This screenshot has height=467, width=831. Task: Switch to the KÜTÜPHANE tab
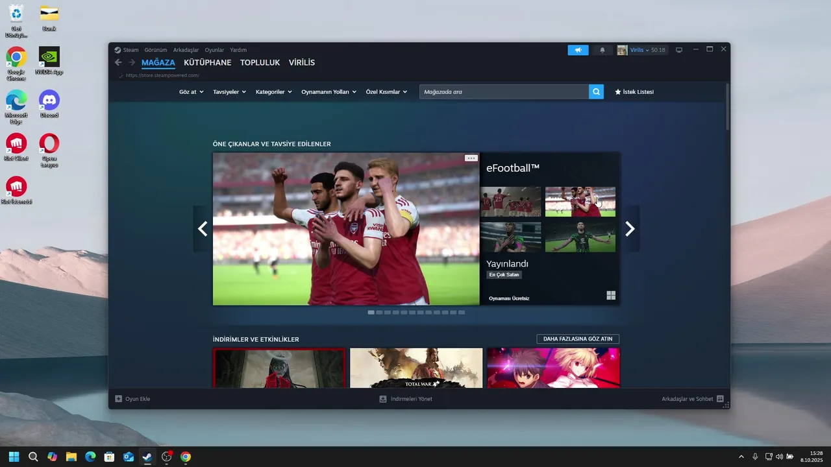click(208, 62)
